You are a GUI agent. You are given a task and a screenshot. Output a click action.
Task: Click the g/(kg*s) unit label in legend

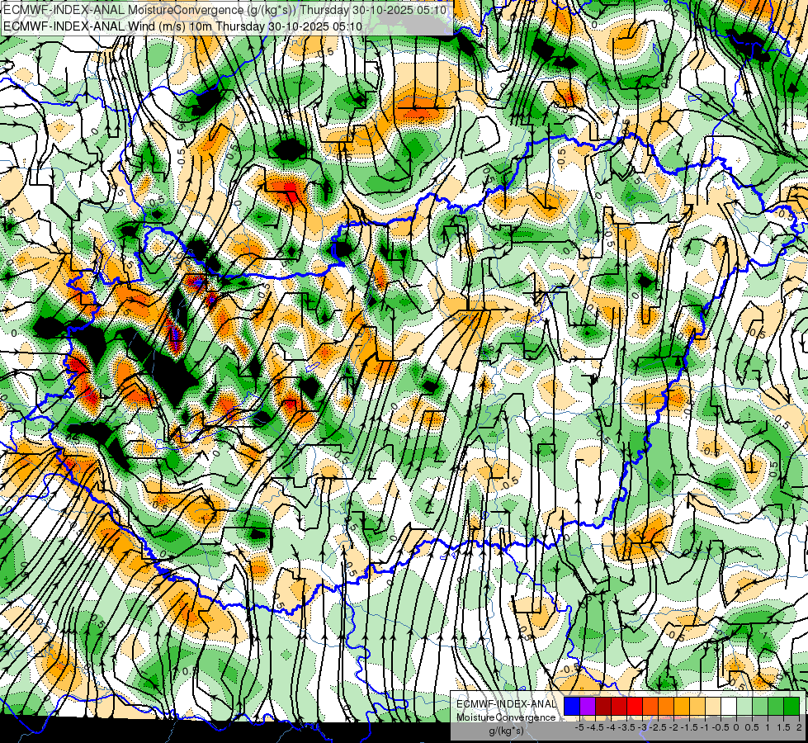coord(506,731)
